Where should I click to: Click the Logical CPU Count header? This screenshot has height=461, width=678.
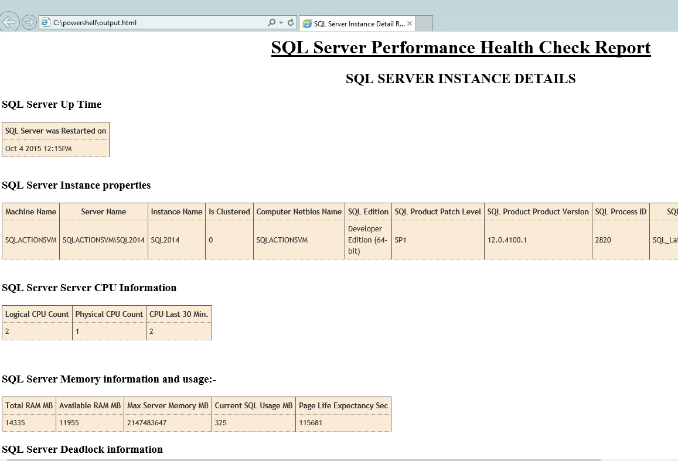pyautogui.click(x=37, y=314)
